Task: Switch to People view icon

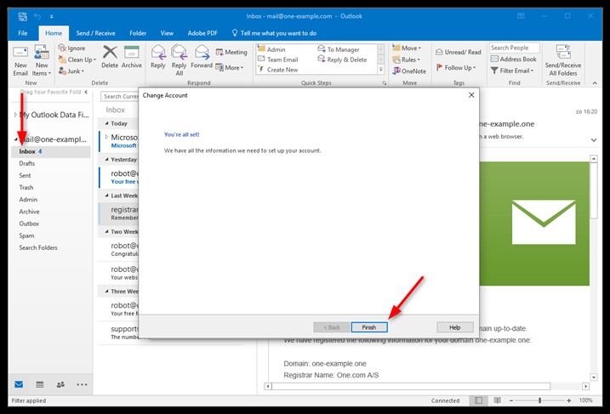Action: (60, 384)
